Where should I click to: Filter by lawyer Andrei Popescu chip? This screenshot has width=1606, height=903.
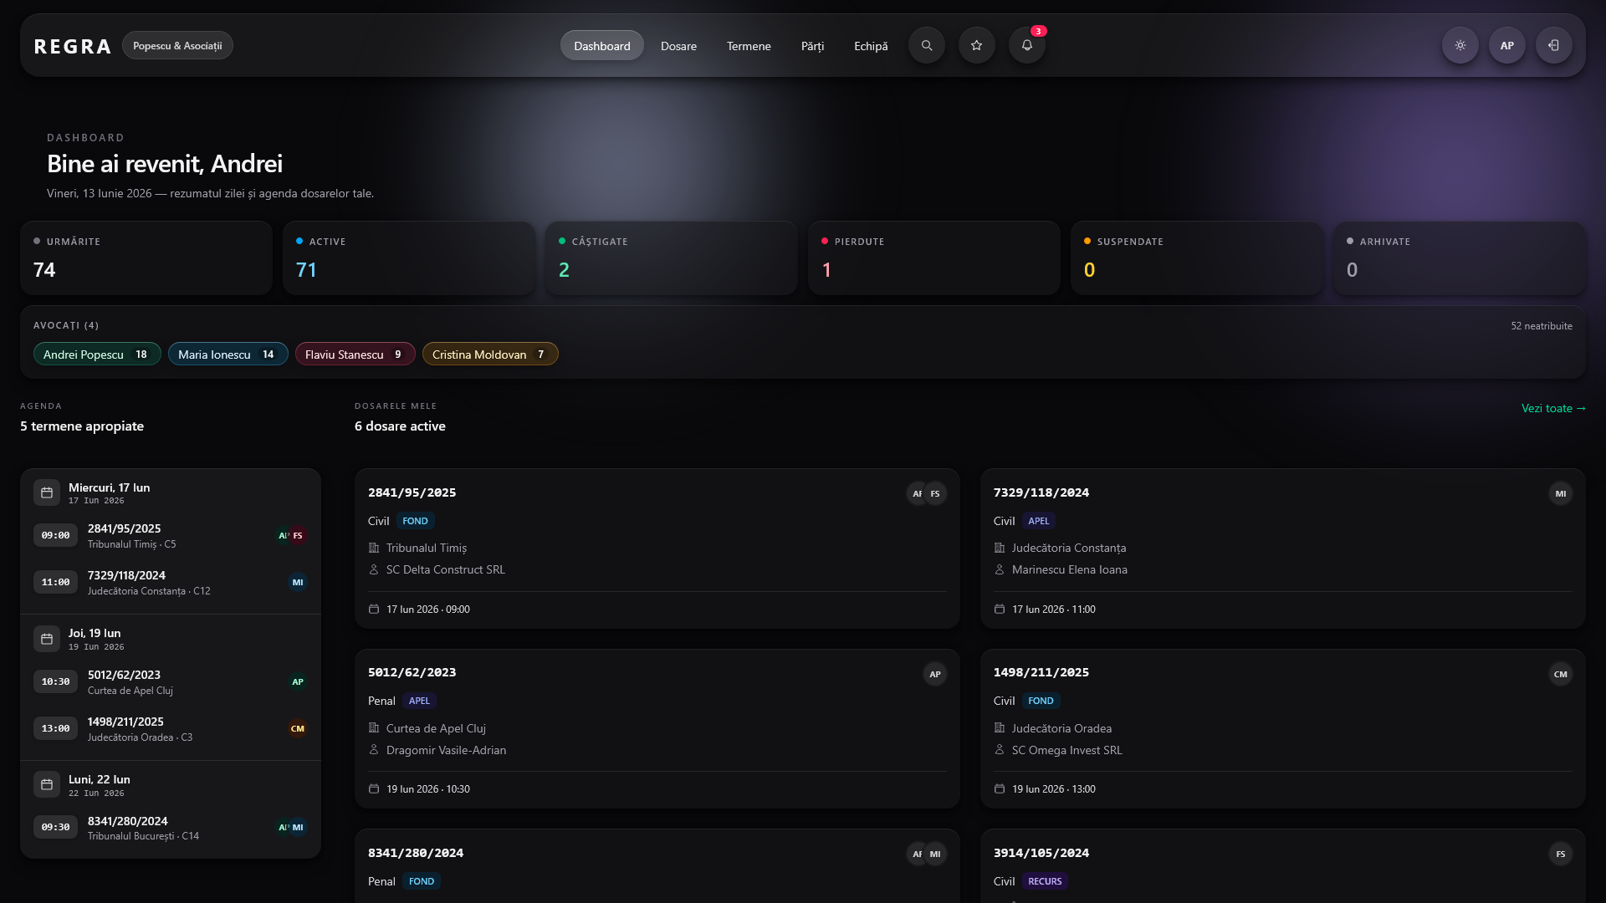click(x=97, y=354)
